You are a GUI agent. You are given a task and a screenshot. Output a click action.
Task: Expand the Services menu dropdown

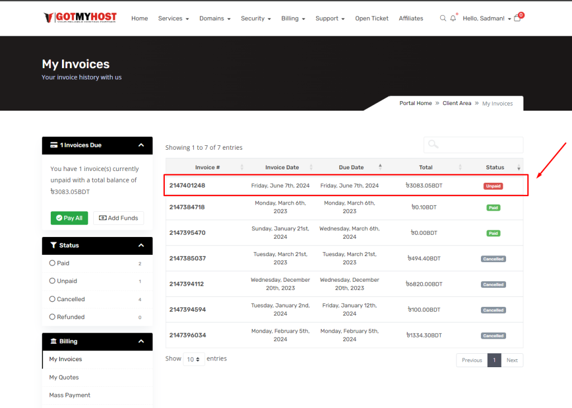pyautogui.click(x=173, y=18)
